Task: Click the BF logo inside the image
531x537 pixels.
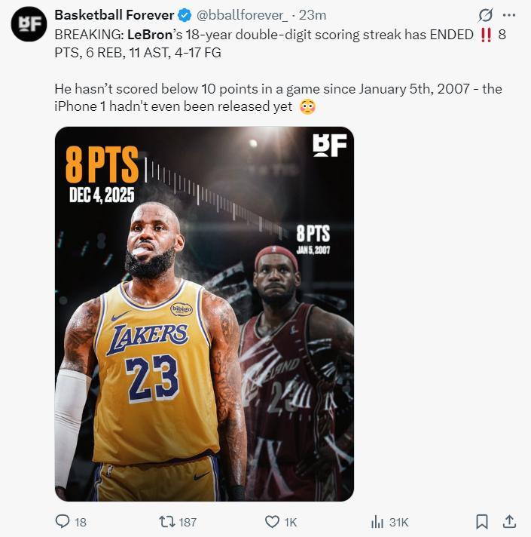Action: pos(329,145)
